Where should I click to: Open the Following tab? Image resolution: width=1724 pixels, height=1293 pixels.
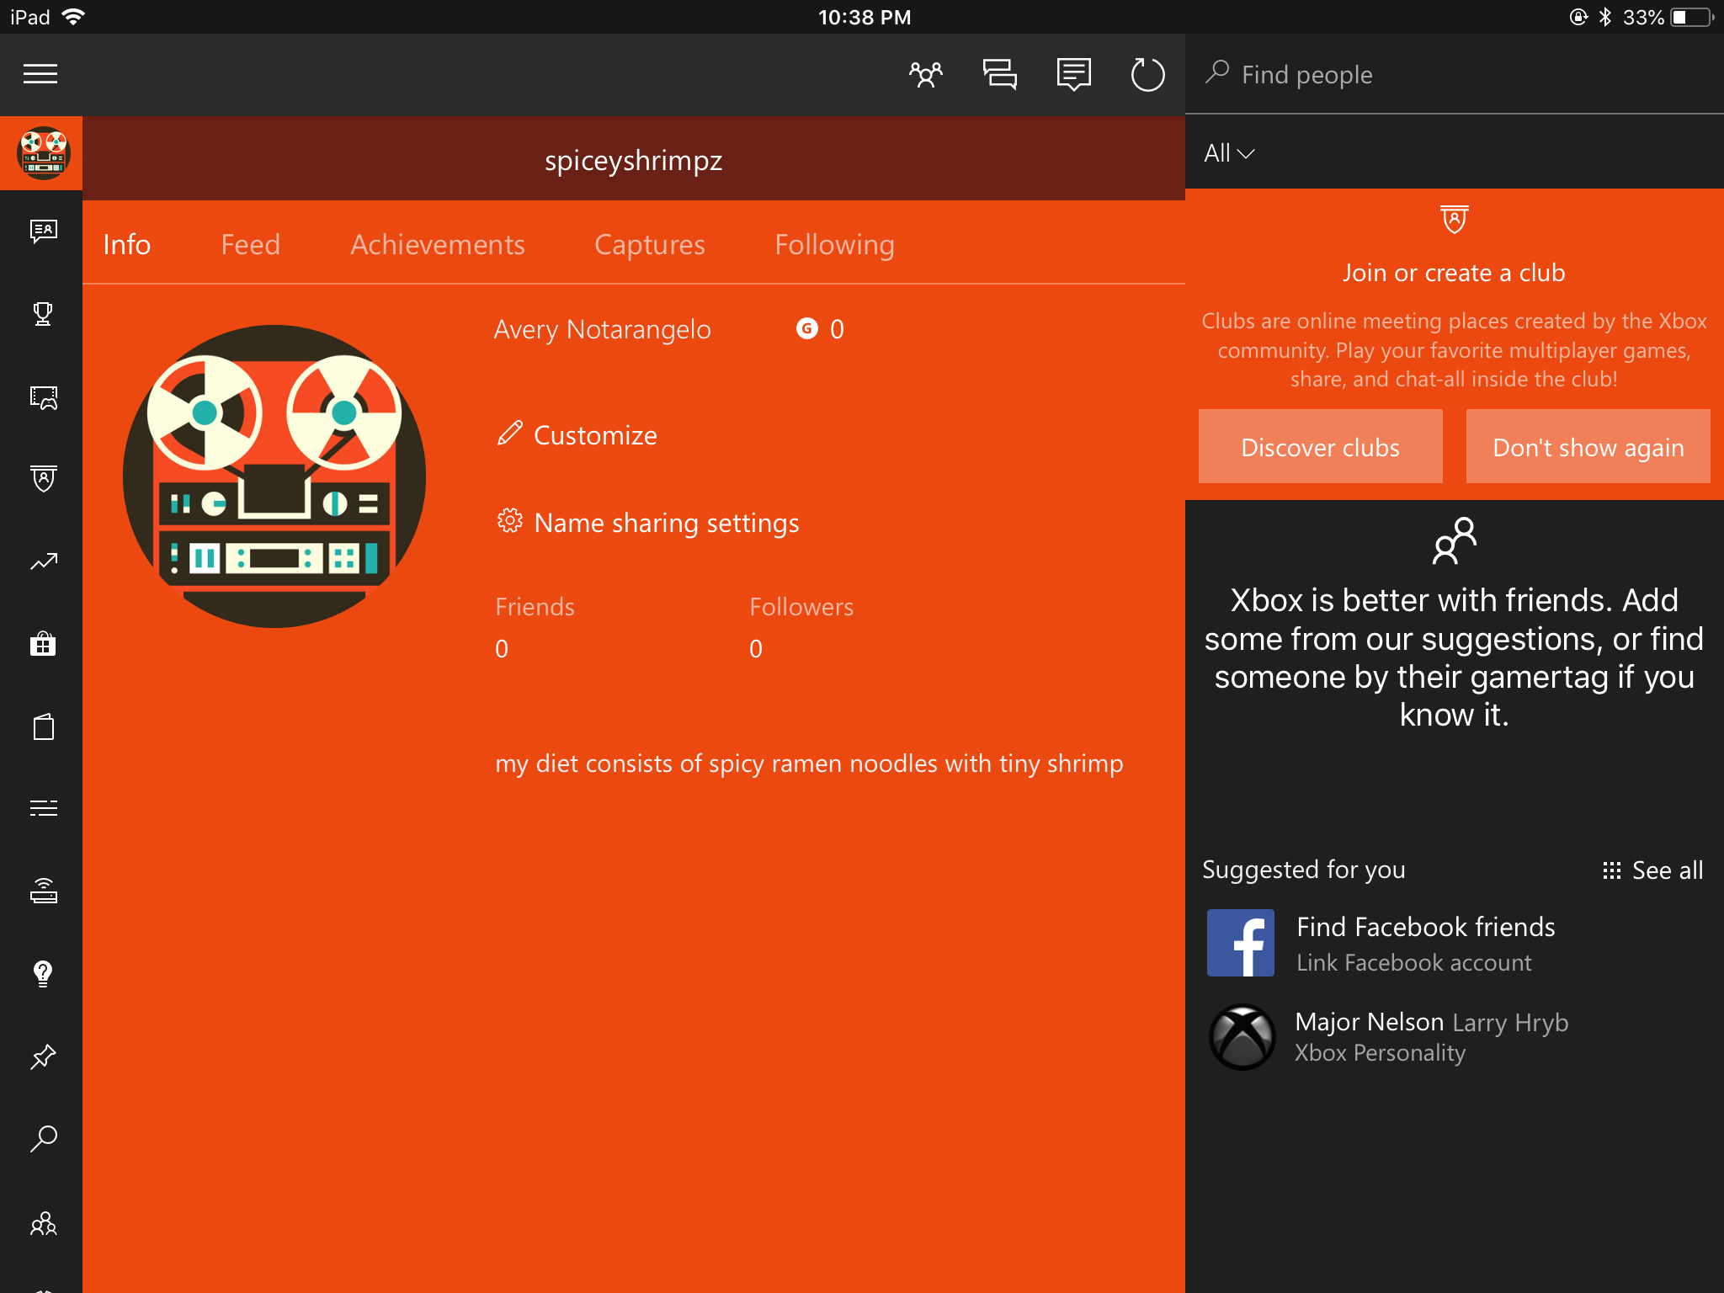click(834, 244)
